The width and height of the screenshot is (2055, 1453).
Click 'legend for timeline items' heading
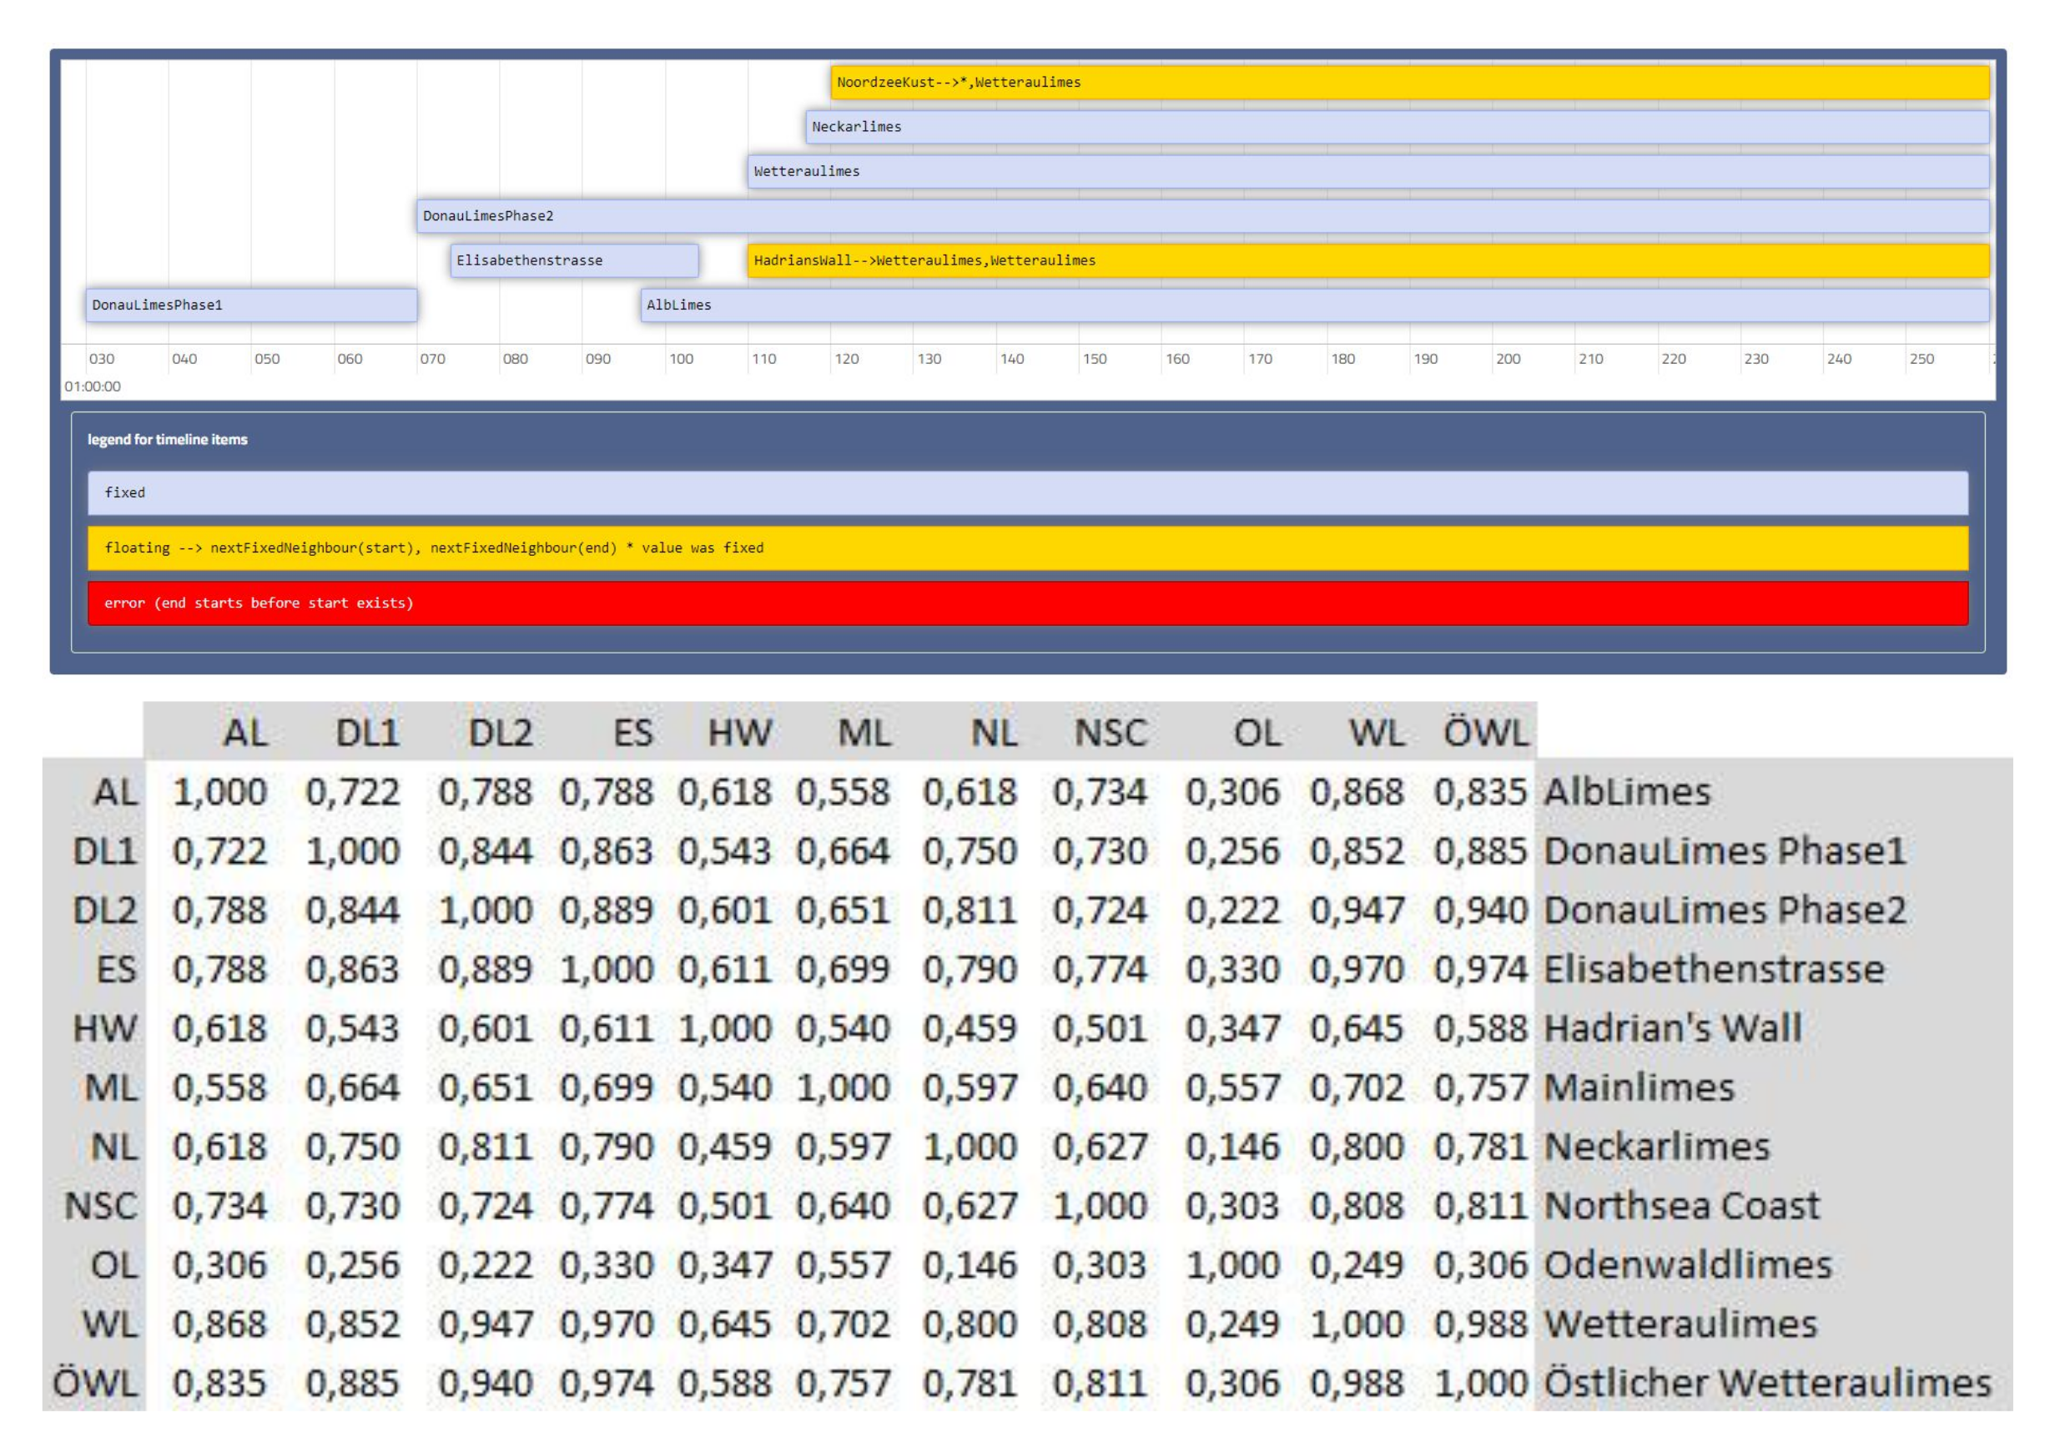pos(168,440)
